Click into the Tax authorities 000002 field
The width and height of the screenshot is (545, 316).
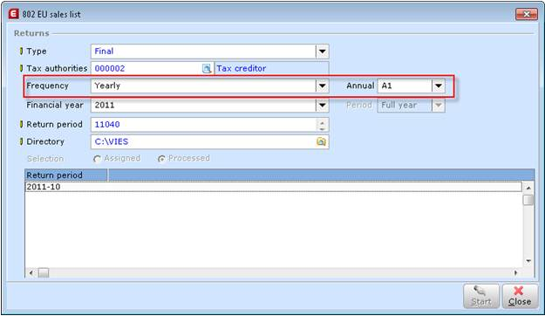tap(146, 69)
